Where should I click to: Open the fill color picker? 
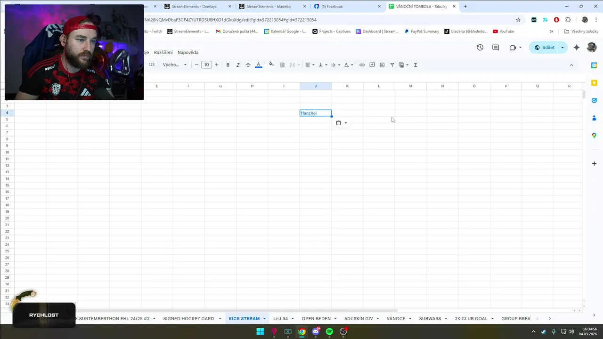point(271,65)
